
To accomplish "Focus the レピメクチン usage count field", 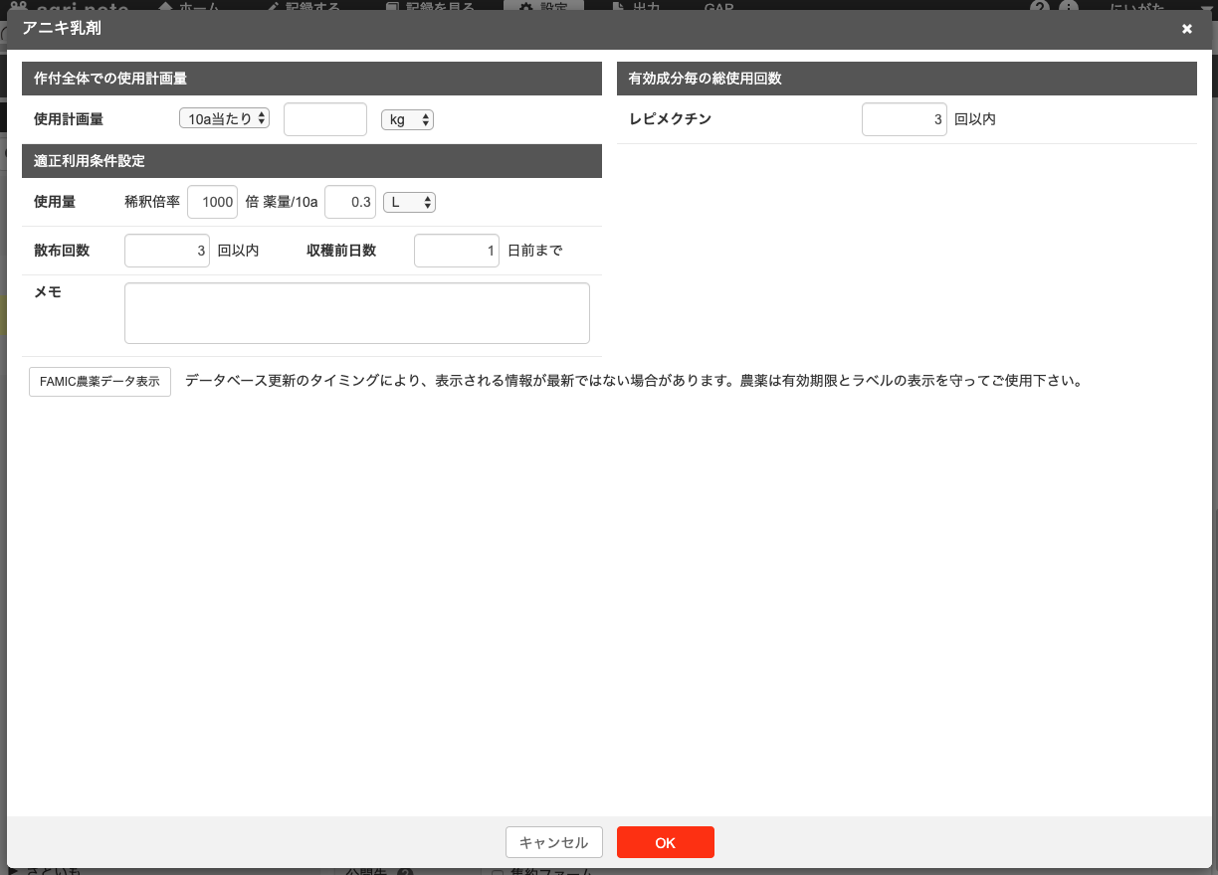I will 904,119.
